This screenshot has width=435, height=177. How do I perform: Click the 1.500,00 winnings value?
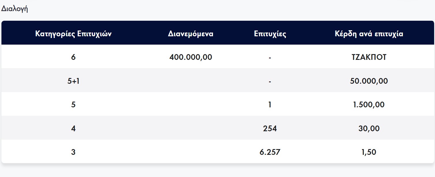point(369,104)
